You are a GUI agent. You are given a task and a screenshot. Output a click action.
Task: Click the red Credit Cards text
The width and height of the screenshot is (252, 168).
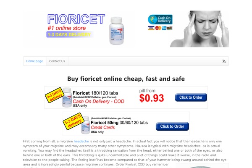pos(103,127)
